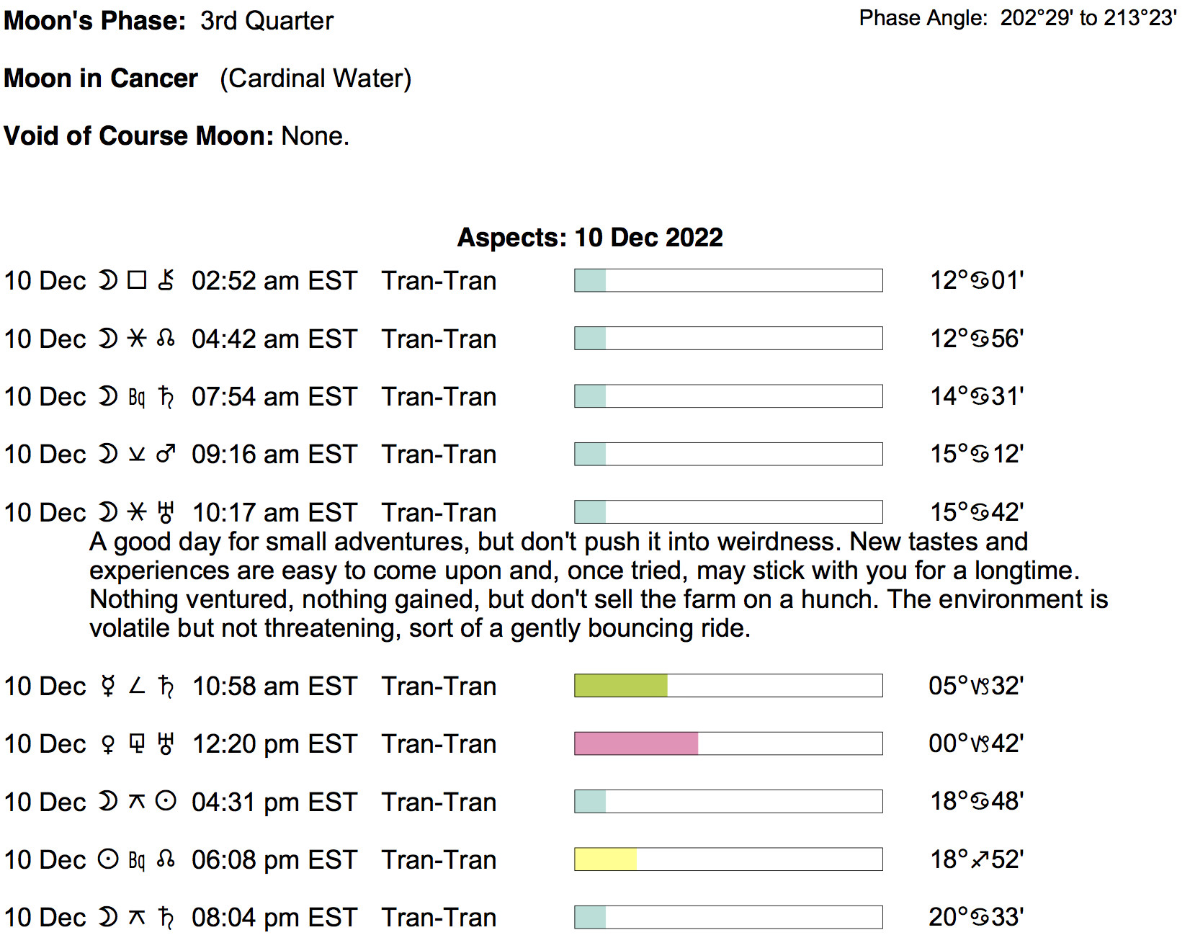Click the square aspect symbol in the 02:52 am row
This screenshot has width=1190, height=948.
tap(137, 280)
